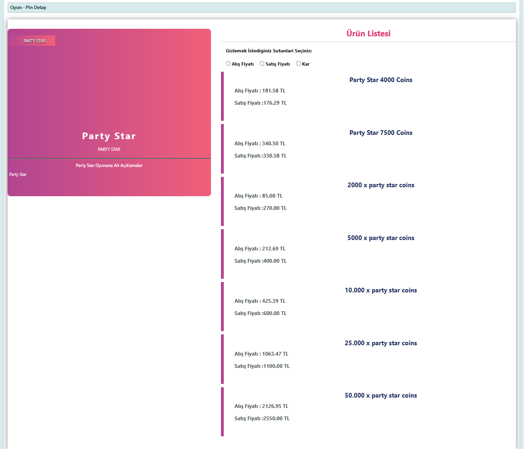Click the Ürün Listesi heading
This screenshot has height=449, width=524.
[x=368, y=34]
